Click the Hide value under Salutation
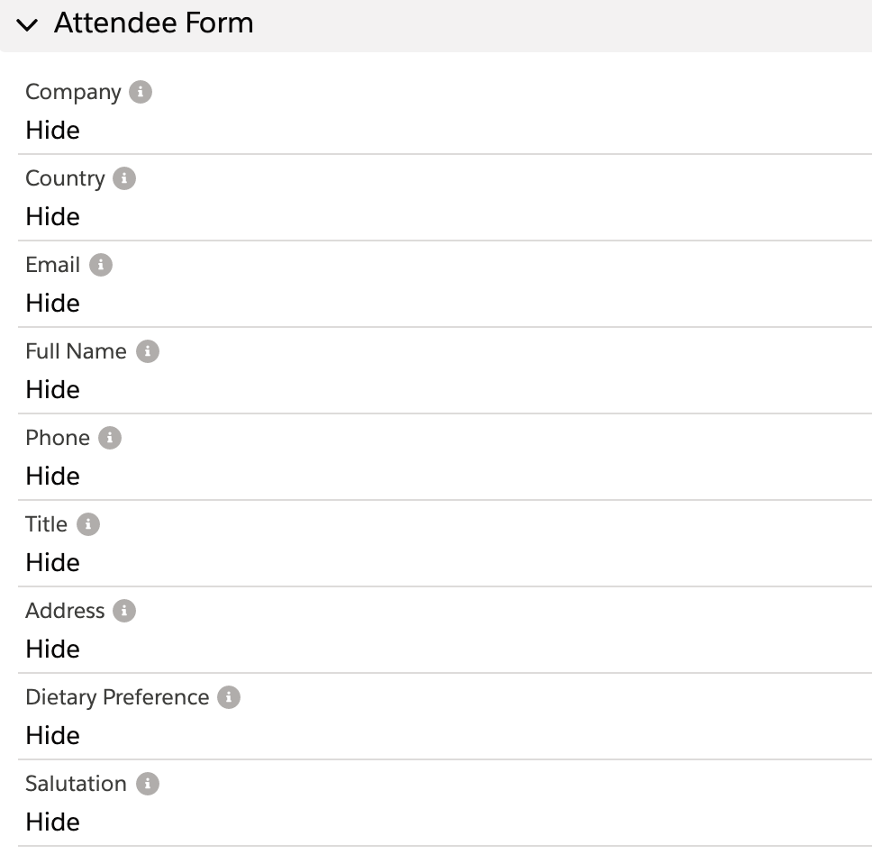The image size is (872, 854). point(52,822)
